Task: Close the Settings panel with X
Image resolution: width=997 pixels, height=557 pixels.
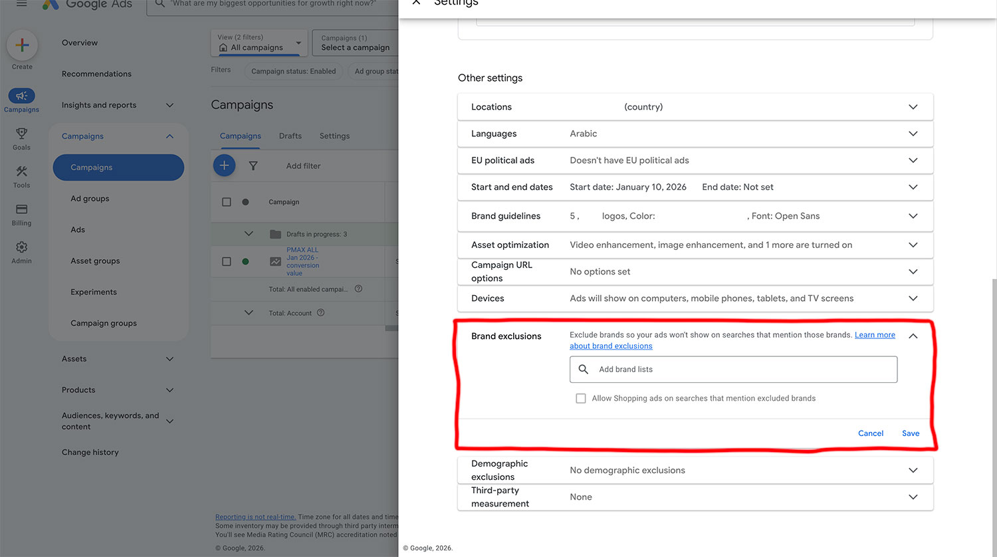Action: (x=416, y=3)
